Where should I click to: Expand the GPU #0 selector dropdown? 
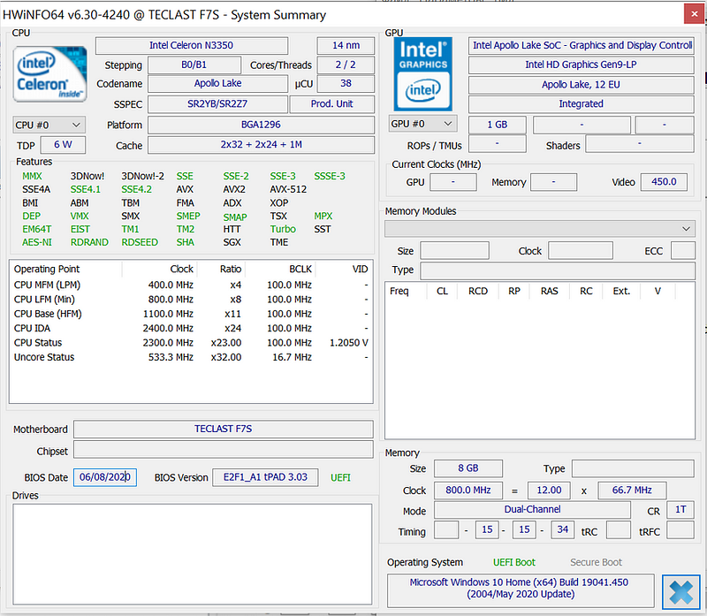coord(423,124)
